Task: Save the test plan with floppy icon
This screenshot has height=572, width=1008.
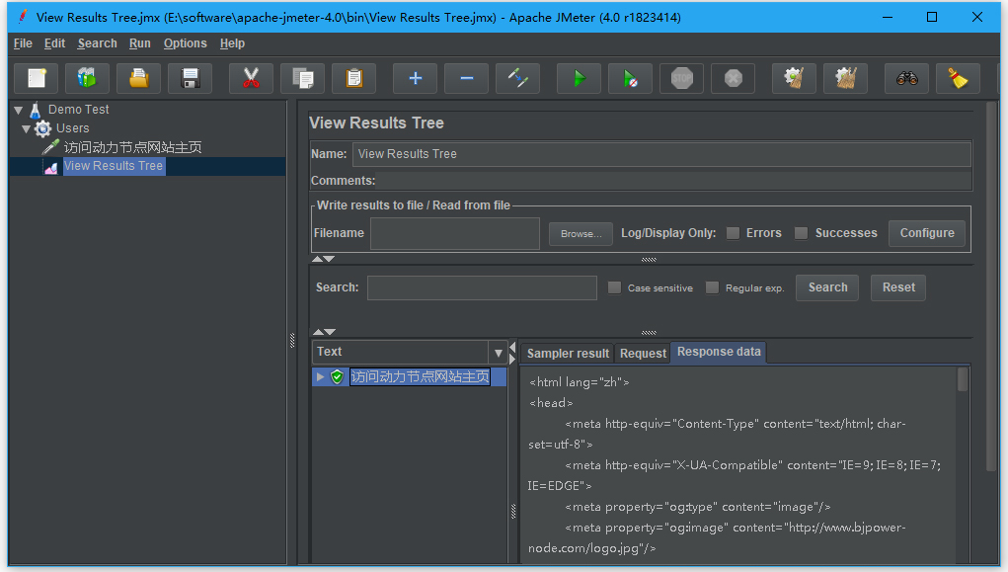Action: point(191,78)
